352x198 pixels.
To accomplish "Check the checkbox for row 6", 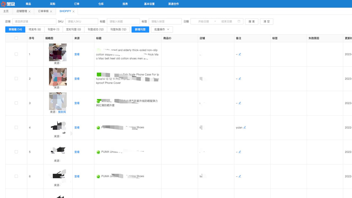I will 16,176.
